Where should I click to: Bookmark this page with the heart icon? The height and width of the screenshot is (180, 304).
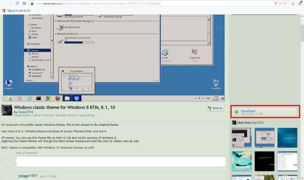tap(285, 4)
